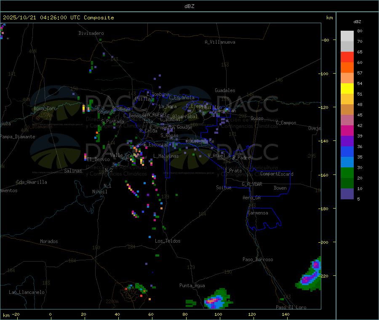Image resolution: width=379 pixels, height=320 pixels.
Task: Click the Pampa_Diamante label
Action: point(18,137)
